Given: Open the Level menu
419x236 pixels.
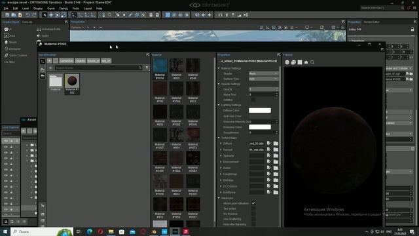Looking at the screenshot, I should click(x=26, y=9).
